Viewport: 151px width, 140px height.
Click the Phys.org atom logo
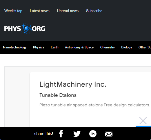point(25,29)
